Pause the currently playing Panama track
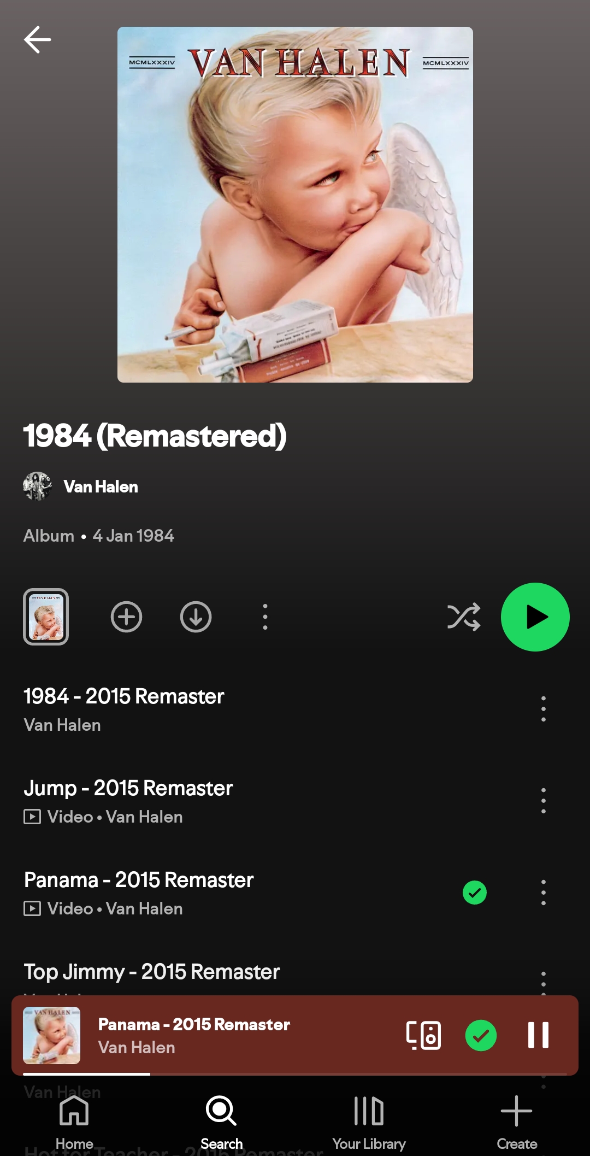 point(538,1035)
